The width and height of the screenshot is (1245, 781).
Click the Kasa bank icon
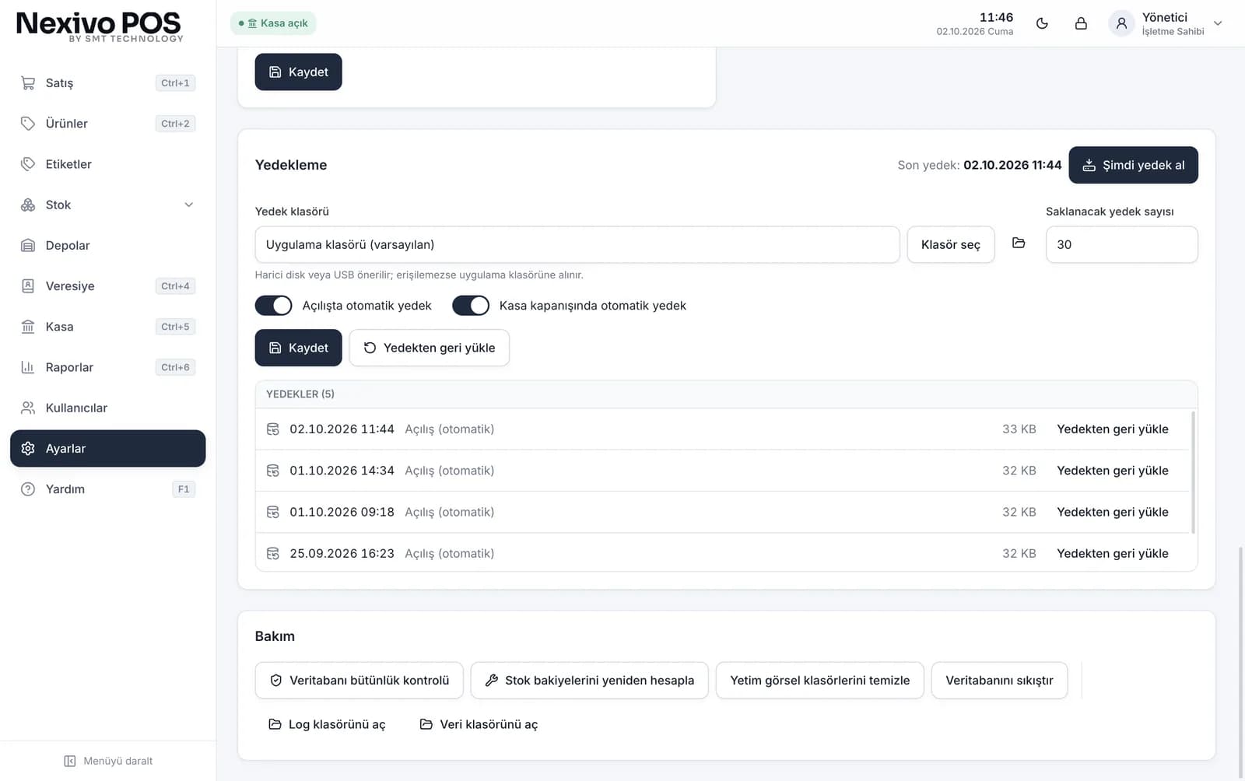click(x=28, y=327)
